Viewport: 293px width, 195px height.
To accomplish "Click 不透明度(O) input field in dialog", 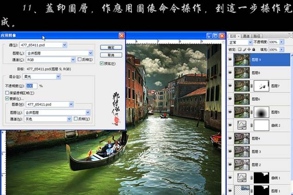I will pyautogui.click(x=31, y=86).
